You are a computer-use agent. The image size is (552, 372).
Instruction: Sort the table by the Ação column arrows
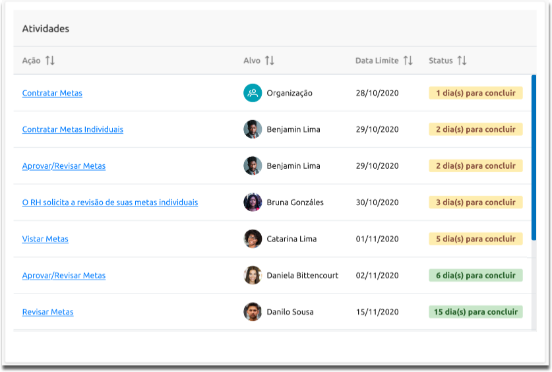50,61
